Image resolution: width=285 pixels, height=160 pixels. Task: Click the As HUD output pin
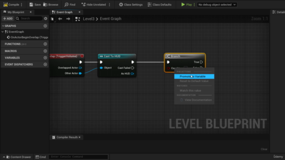point(132,74)
